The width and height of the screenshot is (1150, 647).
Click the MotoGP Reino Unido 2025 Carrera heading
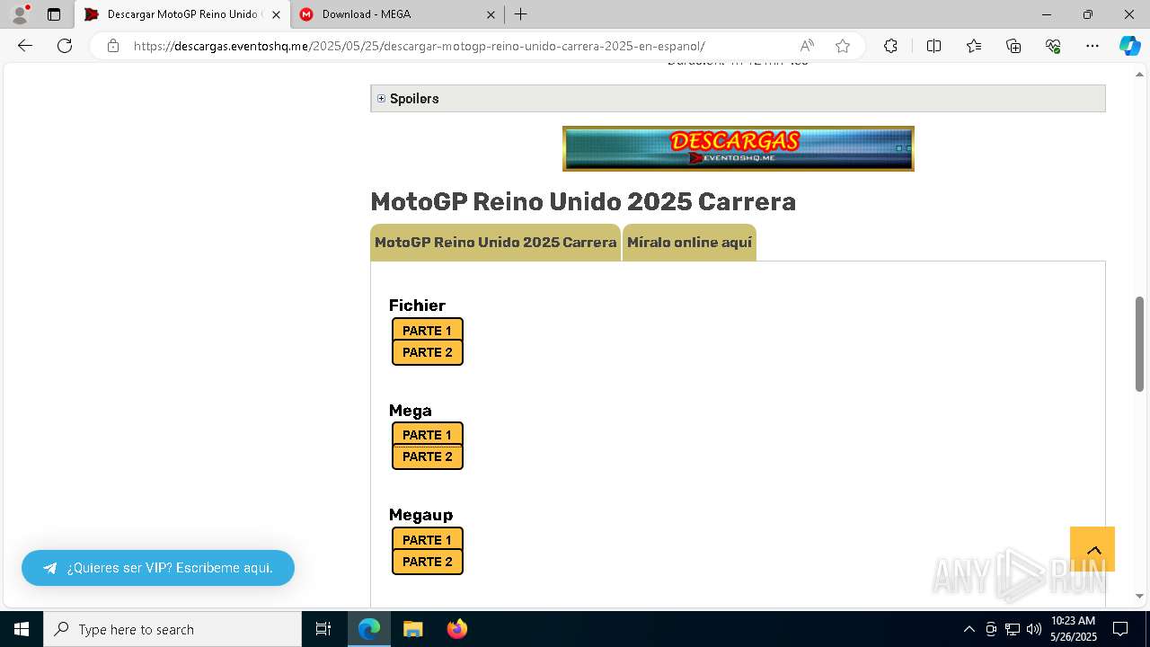tap(583, 201)
